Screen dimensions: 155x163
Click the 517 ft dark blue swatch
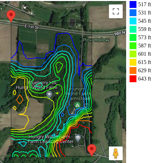[133, 4]
